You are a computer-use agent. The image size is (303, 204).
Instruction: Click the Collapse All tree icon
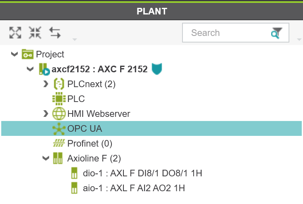[35, 33]
